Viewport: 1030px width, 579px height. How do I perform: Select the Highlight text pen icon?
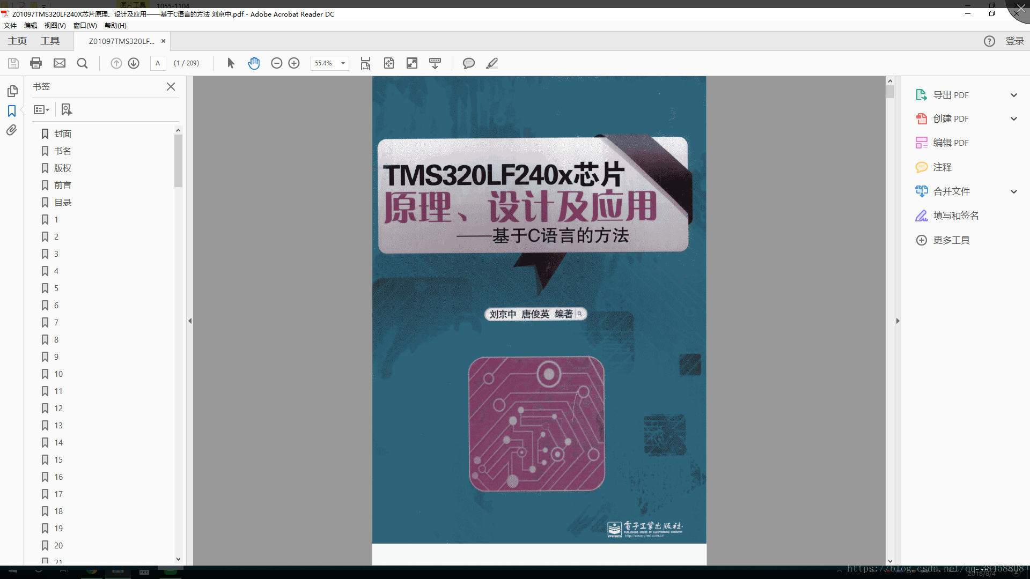pos(492,63)
